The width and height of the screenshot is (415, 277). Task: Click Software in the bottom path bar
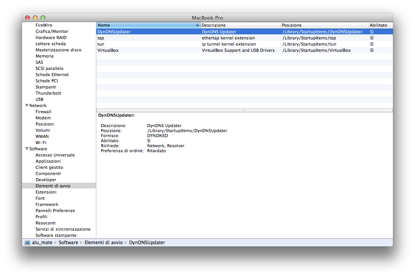pyautogui.click(x=68, y=243)
